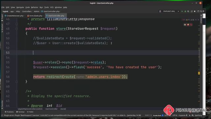Start debugging with the green bug icon
Screen dimensions: 211x119
point(185,12)
